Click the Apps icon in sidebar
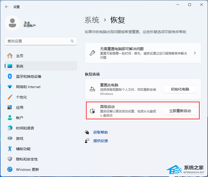Image resolution: width=208 pixels, height=177 pixels. (x=10, y=107)
